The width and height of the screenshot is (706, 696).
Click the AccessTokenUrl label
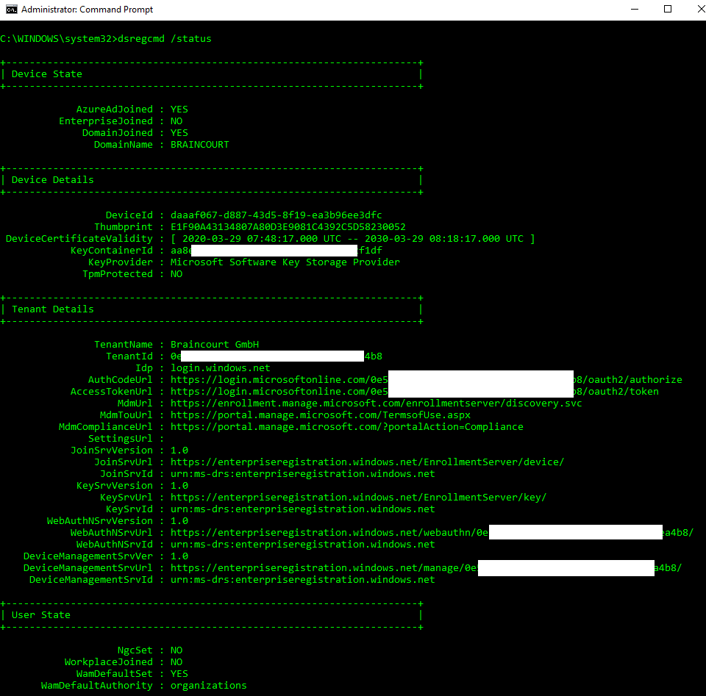[x=112, y=392]
